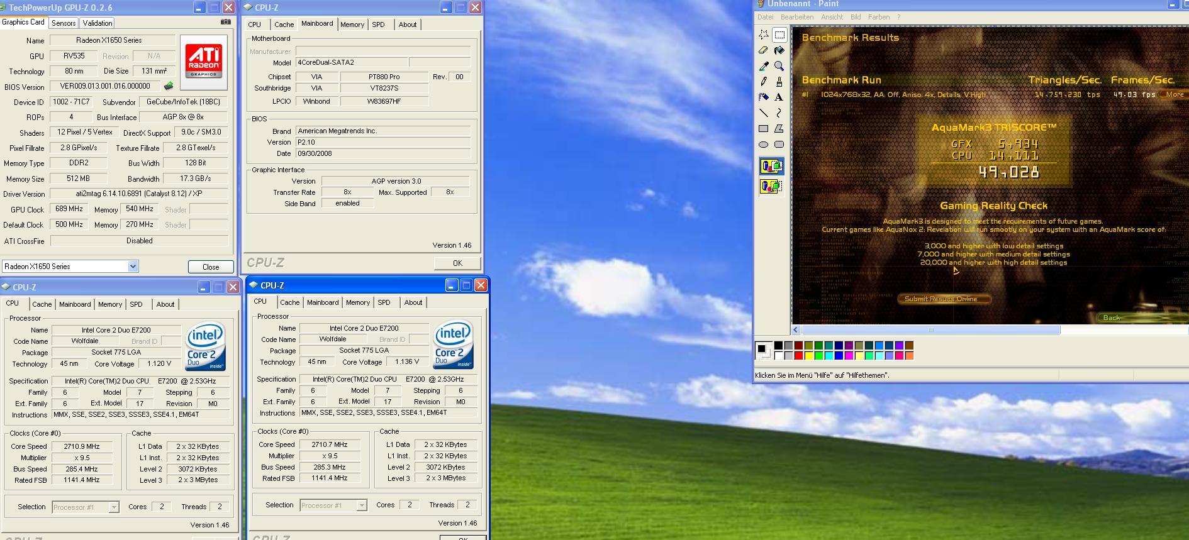Select the Airbrush spray tool

(x=764, y=97)
